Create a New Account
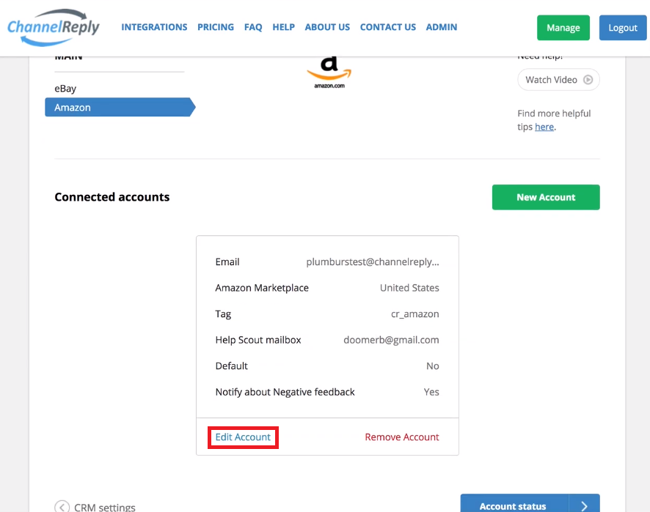 [546, 197]
